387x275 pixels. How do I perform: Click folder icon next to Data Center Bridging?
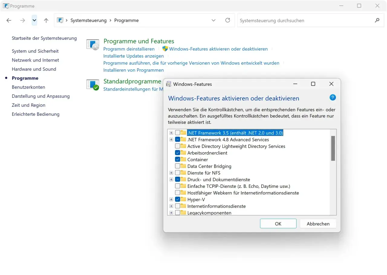click(183, 166)
